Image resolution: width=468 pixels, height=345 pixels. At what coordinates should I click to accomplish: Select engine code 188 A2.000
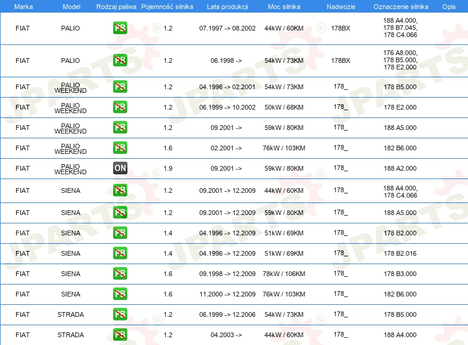(400, 168)
